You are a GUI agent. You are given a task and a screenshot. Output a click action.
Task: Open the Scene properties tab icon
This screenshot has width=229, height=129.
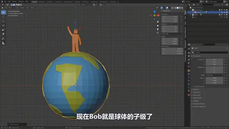click(189, 63)
